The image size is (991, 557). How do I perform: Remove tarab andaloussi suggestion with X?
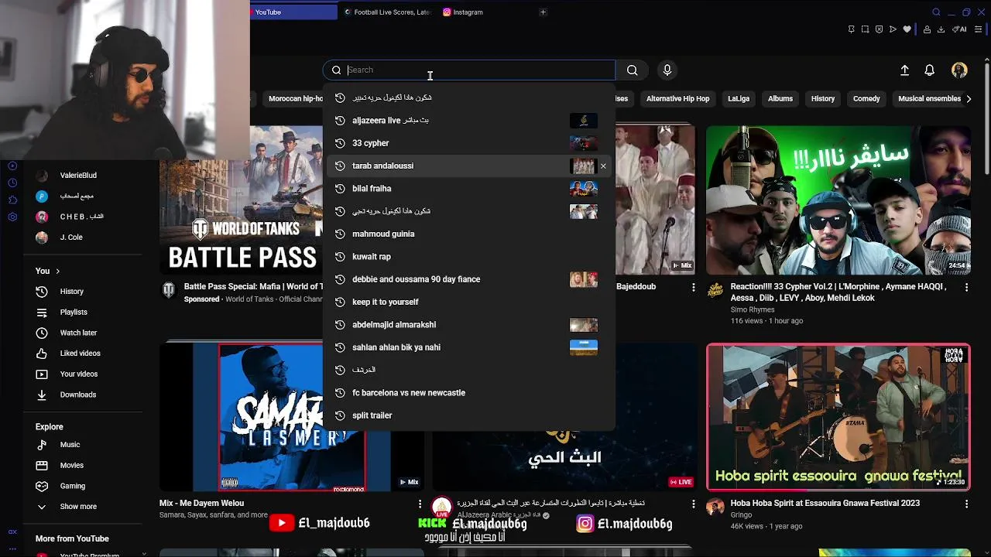point(603,166)
